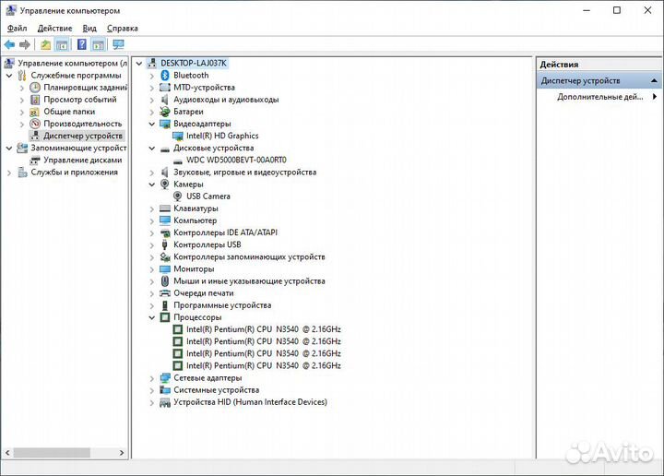Select Программные устройства category
The image size is (664, 476).
[222, 305]
